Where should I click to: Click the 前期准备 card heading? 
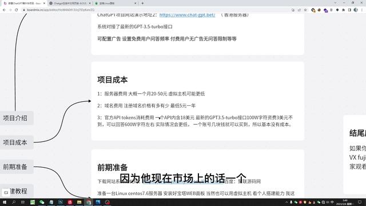112,168
